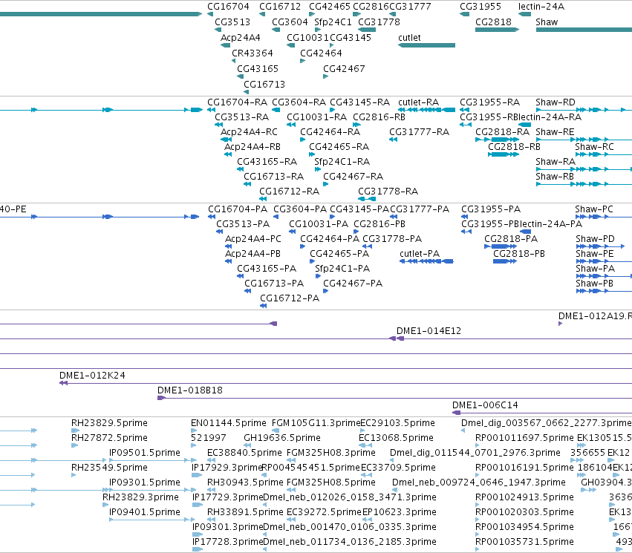
Task: Select the IP09501.5prime EST label
Action: pos(145,453)
